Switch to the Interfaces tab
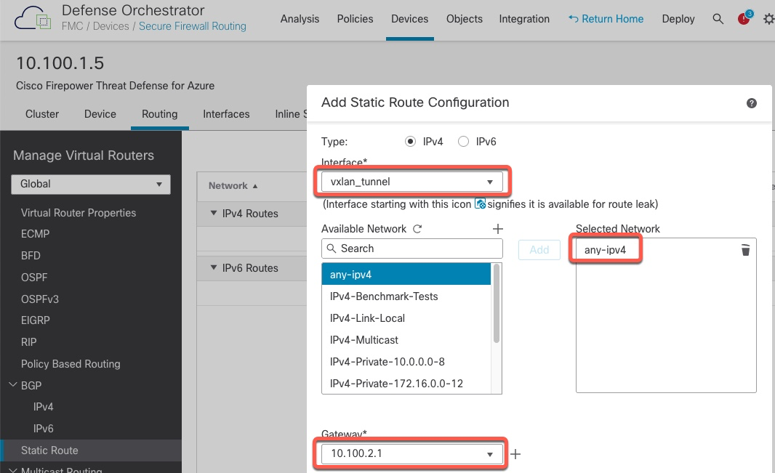The width and height of the screenshot is (775, 473). click(226, 114)
